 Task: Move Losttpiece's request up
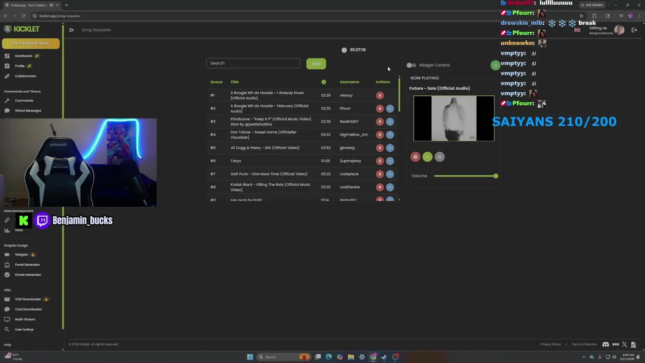click(390, 174)
